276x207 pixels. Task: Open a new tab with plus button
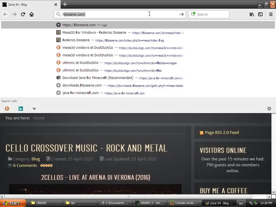click(x=65, y=4)
